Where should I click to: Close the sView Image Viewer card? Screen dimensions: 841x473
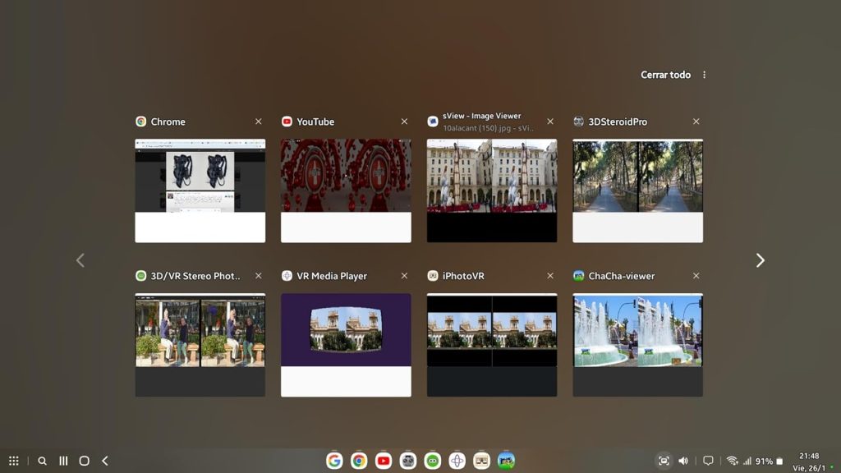coord(550,122)
